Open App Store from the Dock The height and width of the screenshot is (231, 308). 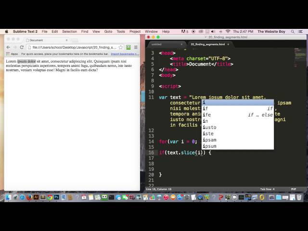pos(180,197)
